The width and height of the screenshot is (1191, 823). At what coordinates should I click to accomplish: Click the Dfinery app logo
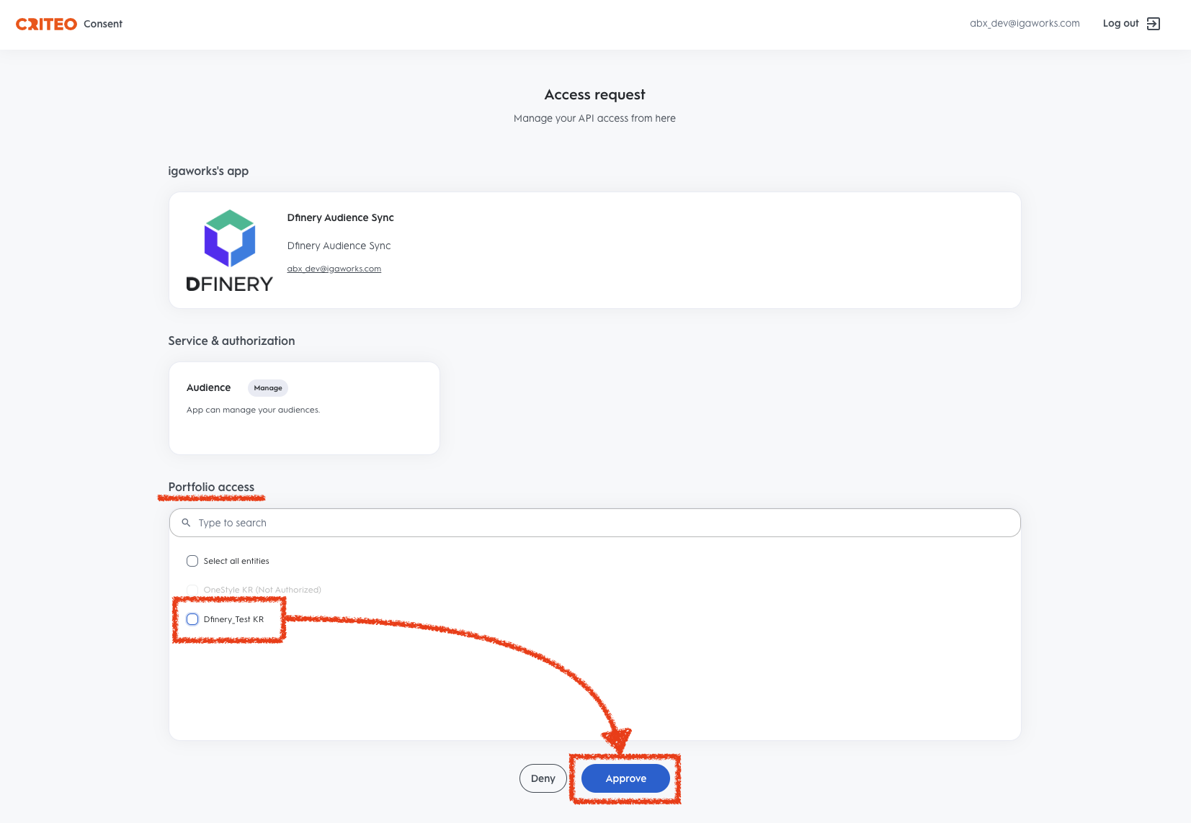[229, 251]
